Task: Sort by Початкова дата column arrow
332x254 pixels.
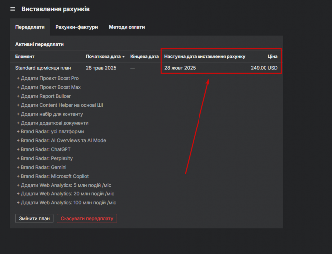Action: pos(123,57)
